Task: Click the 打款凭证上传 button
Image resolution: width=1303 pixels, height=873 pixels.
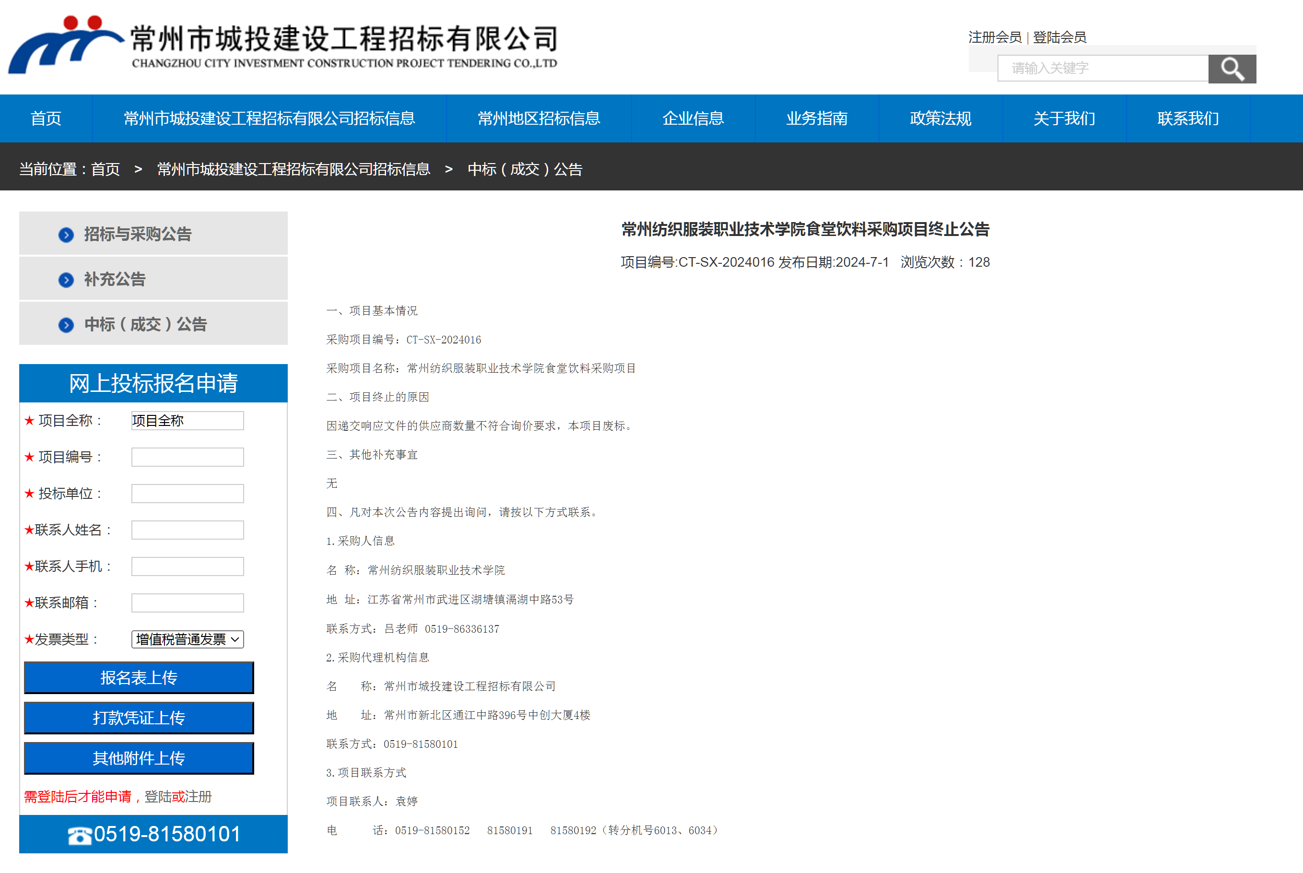Action: point(139,718)
